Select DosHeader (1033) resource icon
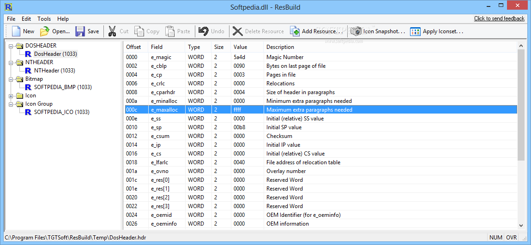 tap(29, 54)
